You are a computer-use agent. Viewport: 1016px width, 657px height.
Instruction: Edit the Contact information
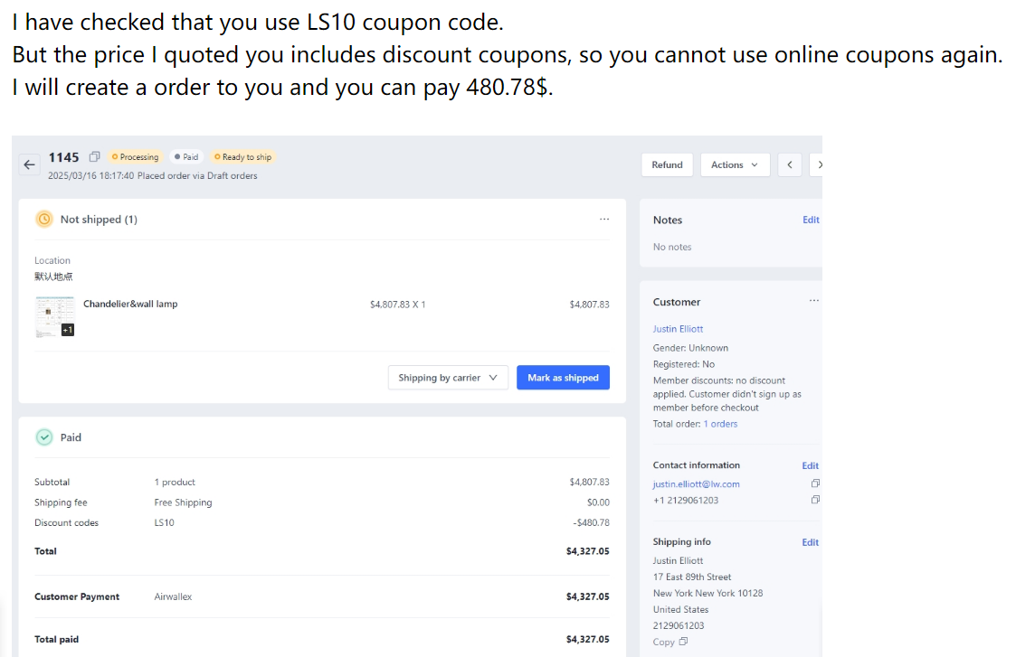811,465
